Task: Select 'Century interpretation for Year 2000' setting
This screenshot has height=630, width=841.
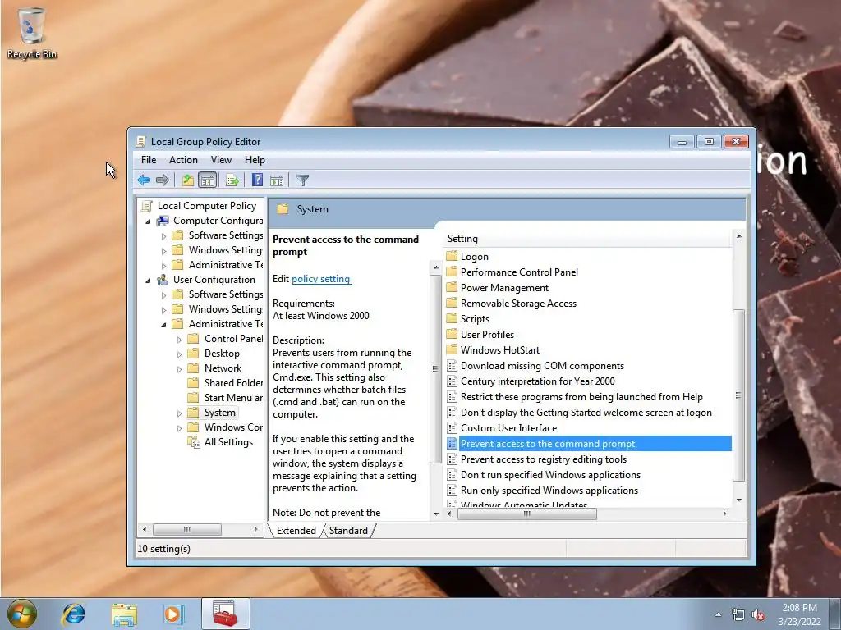Action: coord(537,381)
